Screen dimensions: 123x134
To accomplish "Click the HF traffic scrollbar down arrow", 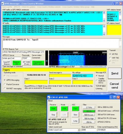I will coord(104,34).
